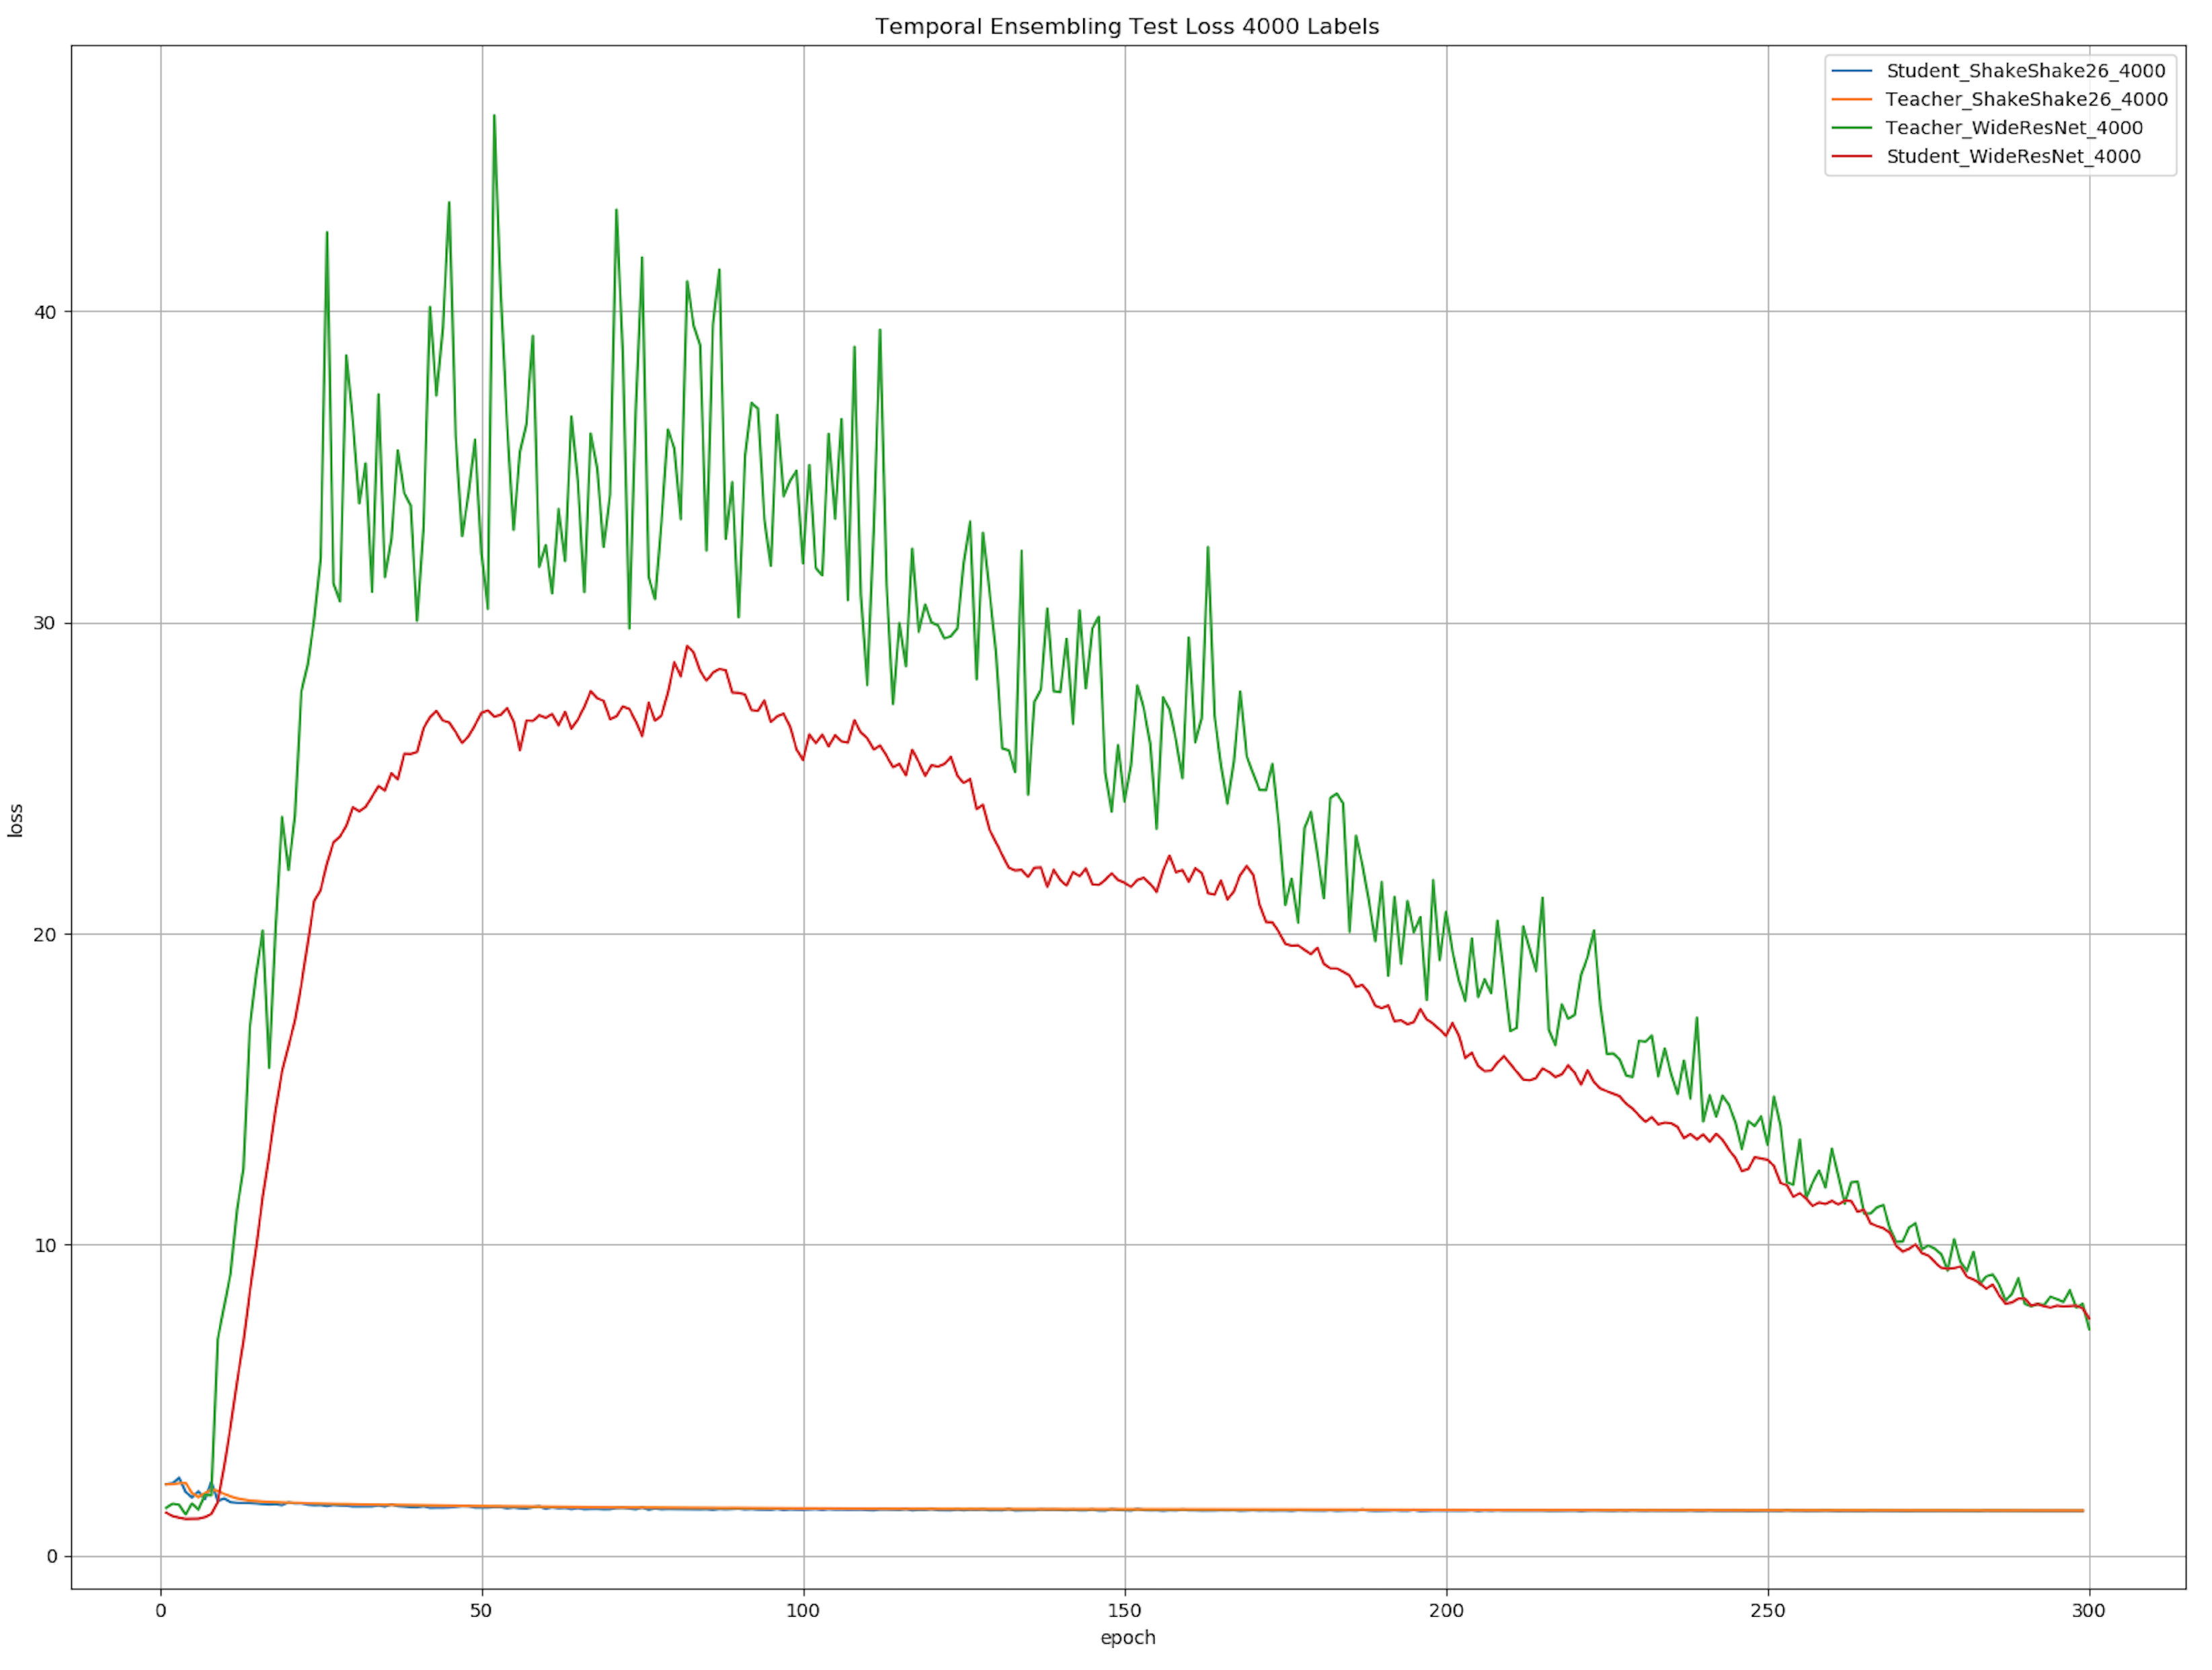Click the x-axis tick label 150

(1124, 1611)
